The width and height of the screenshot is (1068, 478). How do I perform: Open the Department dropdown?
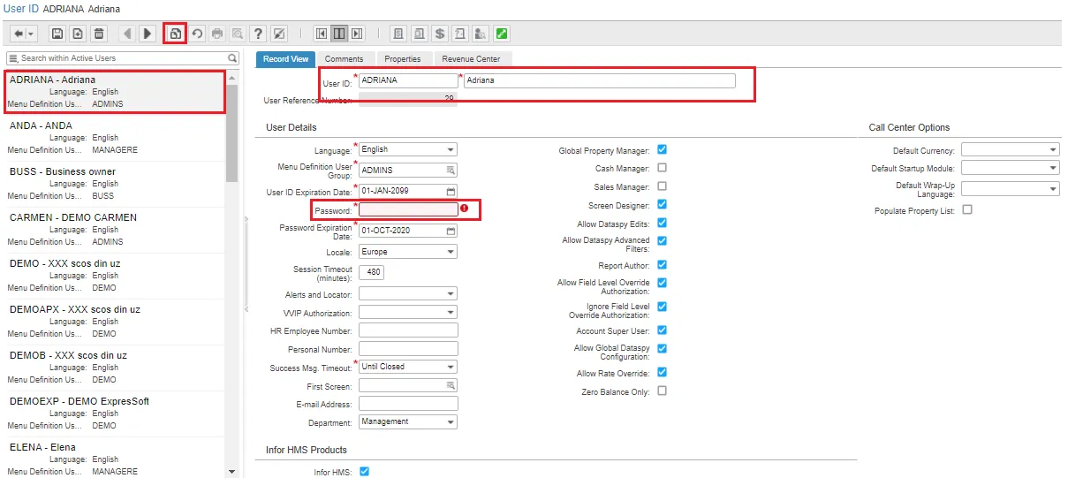[451, 421]
